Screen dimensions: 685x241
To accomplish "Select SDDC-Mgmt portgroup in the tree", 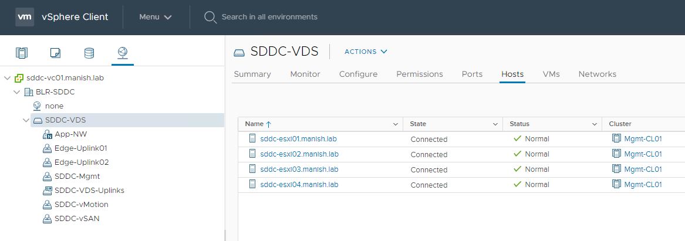I will 77,176.
